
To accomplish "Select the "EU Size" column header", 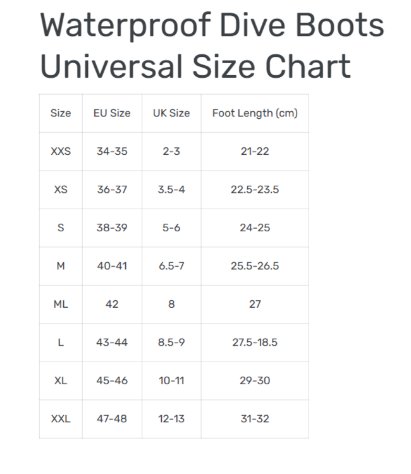I will click(x=112, y=113).
